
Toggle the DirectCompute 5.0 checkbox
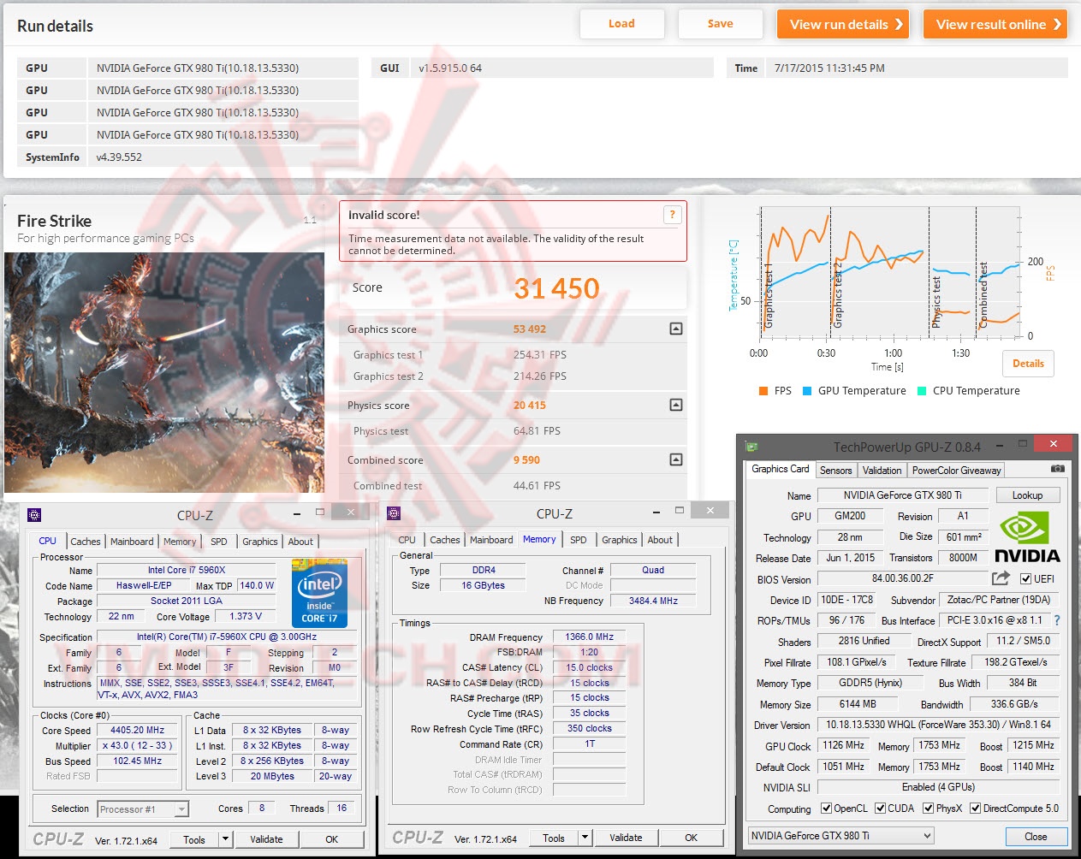pos(975,808)
